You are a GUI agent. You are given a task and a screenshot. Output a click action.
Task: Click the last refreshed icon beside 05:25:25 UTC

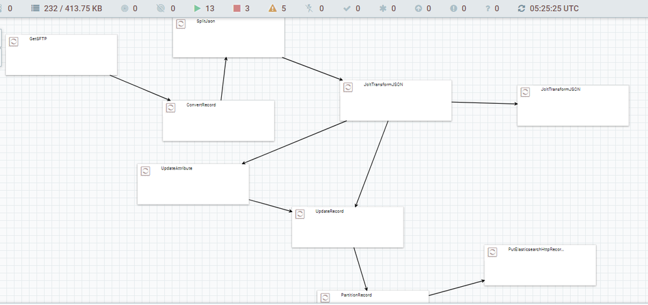pyautogui.click(x=522, y=8)
